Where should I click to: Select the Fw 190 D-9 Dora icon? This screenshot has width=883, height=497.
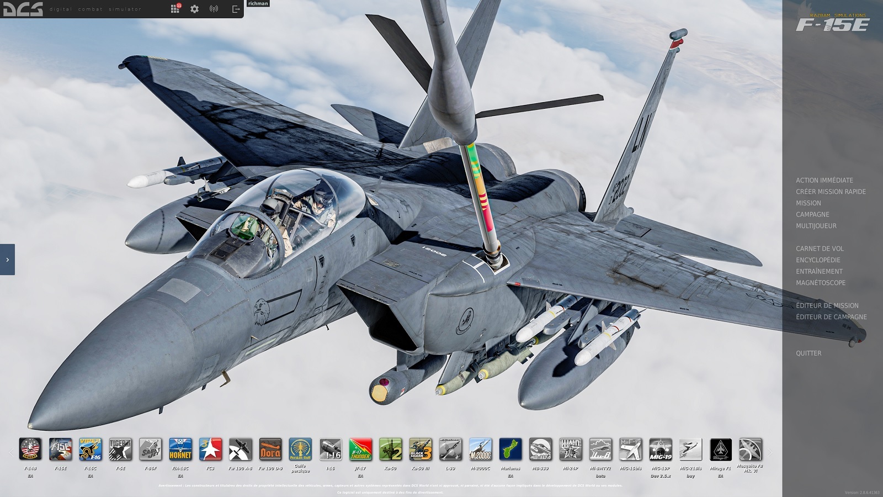coord(270,449)
